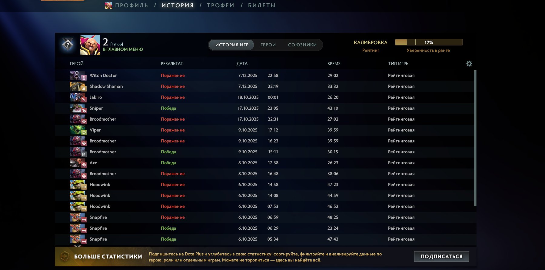Click the Viper hero icon

coord(78,130)
